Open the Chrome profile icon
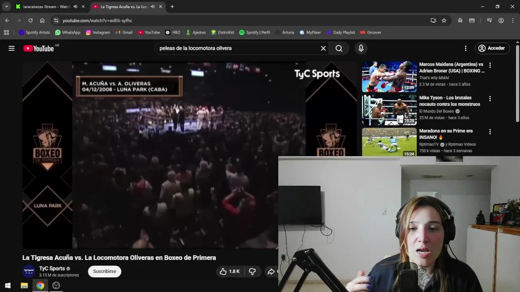 (x=501, y=20)
